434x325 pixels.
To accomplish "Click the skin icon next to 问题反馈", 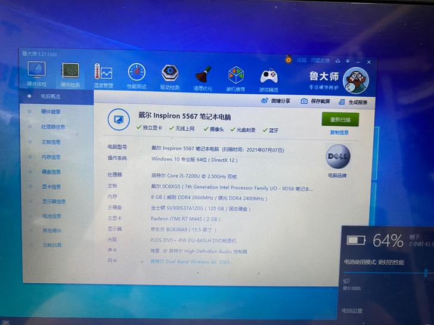I will (x=337, y=61).
